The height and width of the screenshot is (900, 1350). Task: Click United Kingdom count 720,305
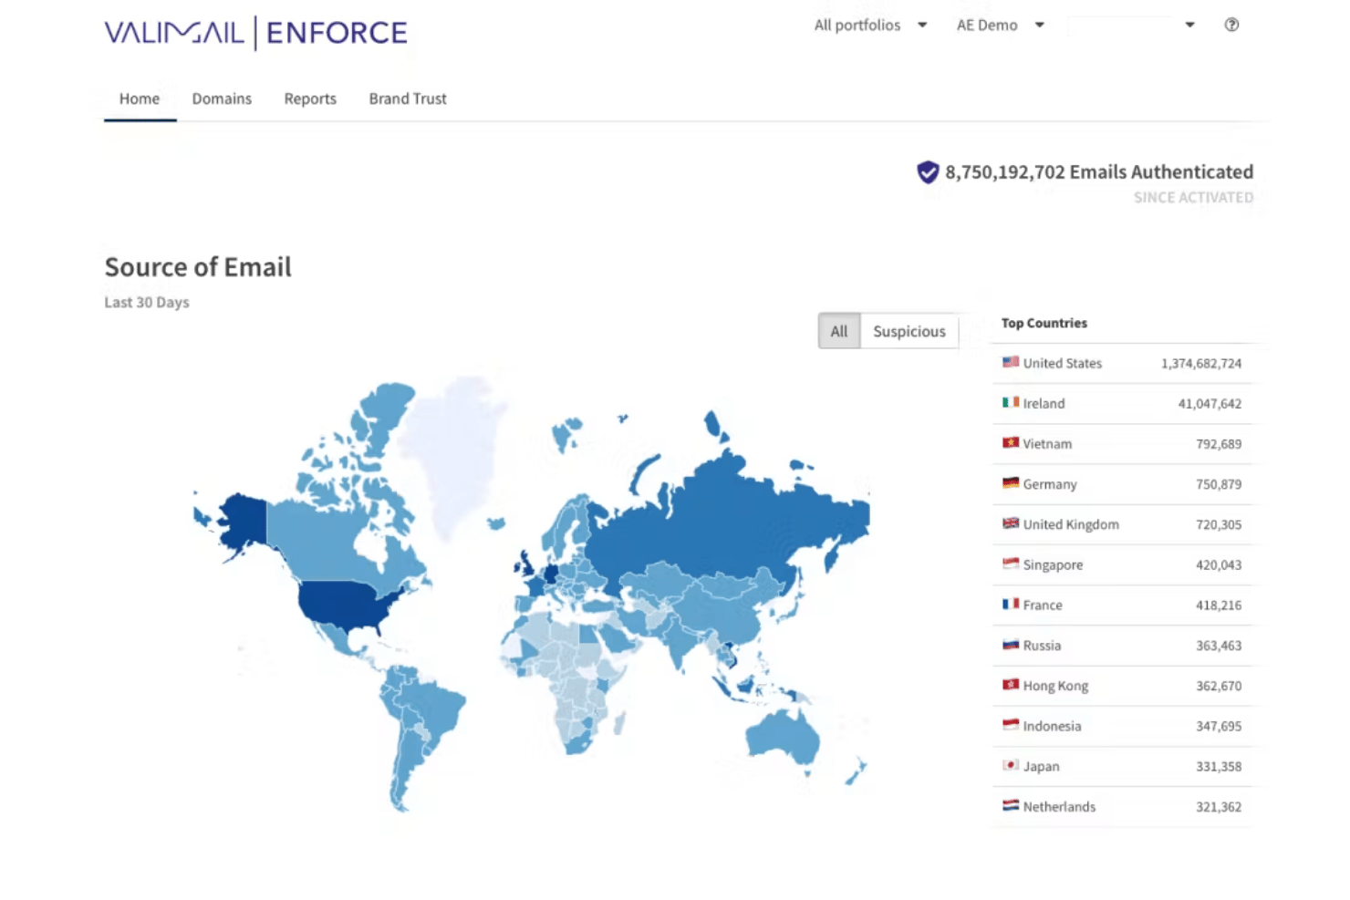[1219, 524]
